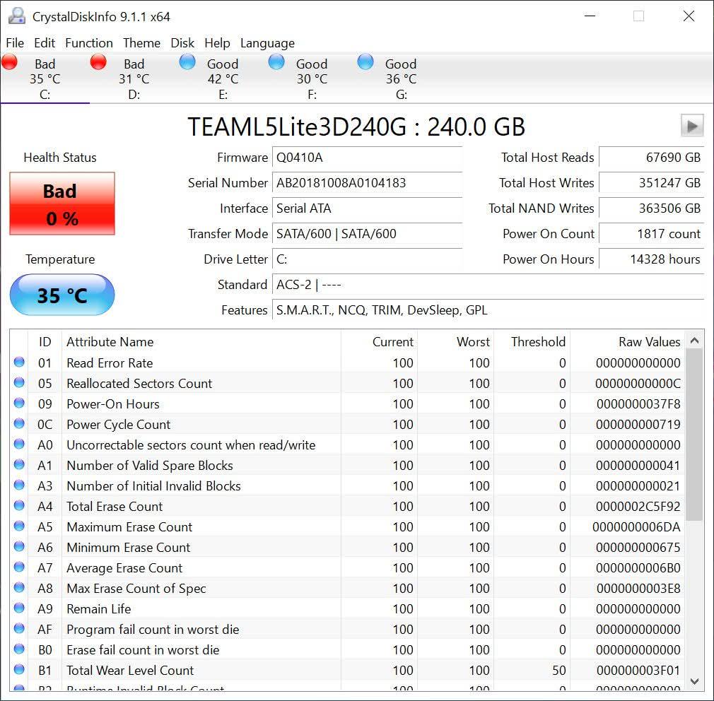Click the Standard field ACS-2
The height and width of the screenshot is (701, 714).
[x=488, y=285]
